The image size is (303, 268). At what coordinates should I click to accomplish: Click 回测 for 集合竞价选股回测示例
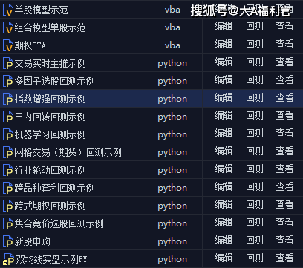click(x=255, y=222)
